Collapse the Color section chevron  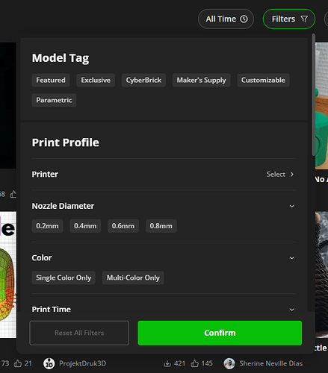coord(292,258)
